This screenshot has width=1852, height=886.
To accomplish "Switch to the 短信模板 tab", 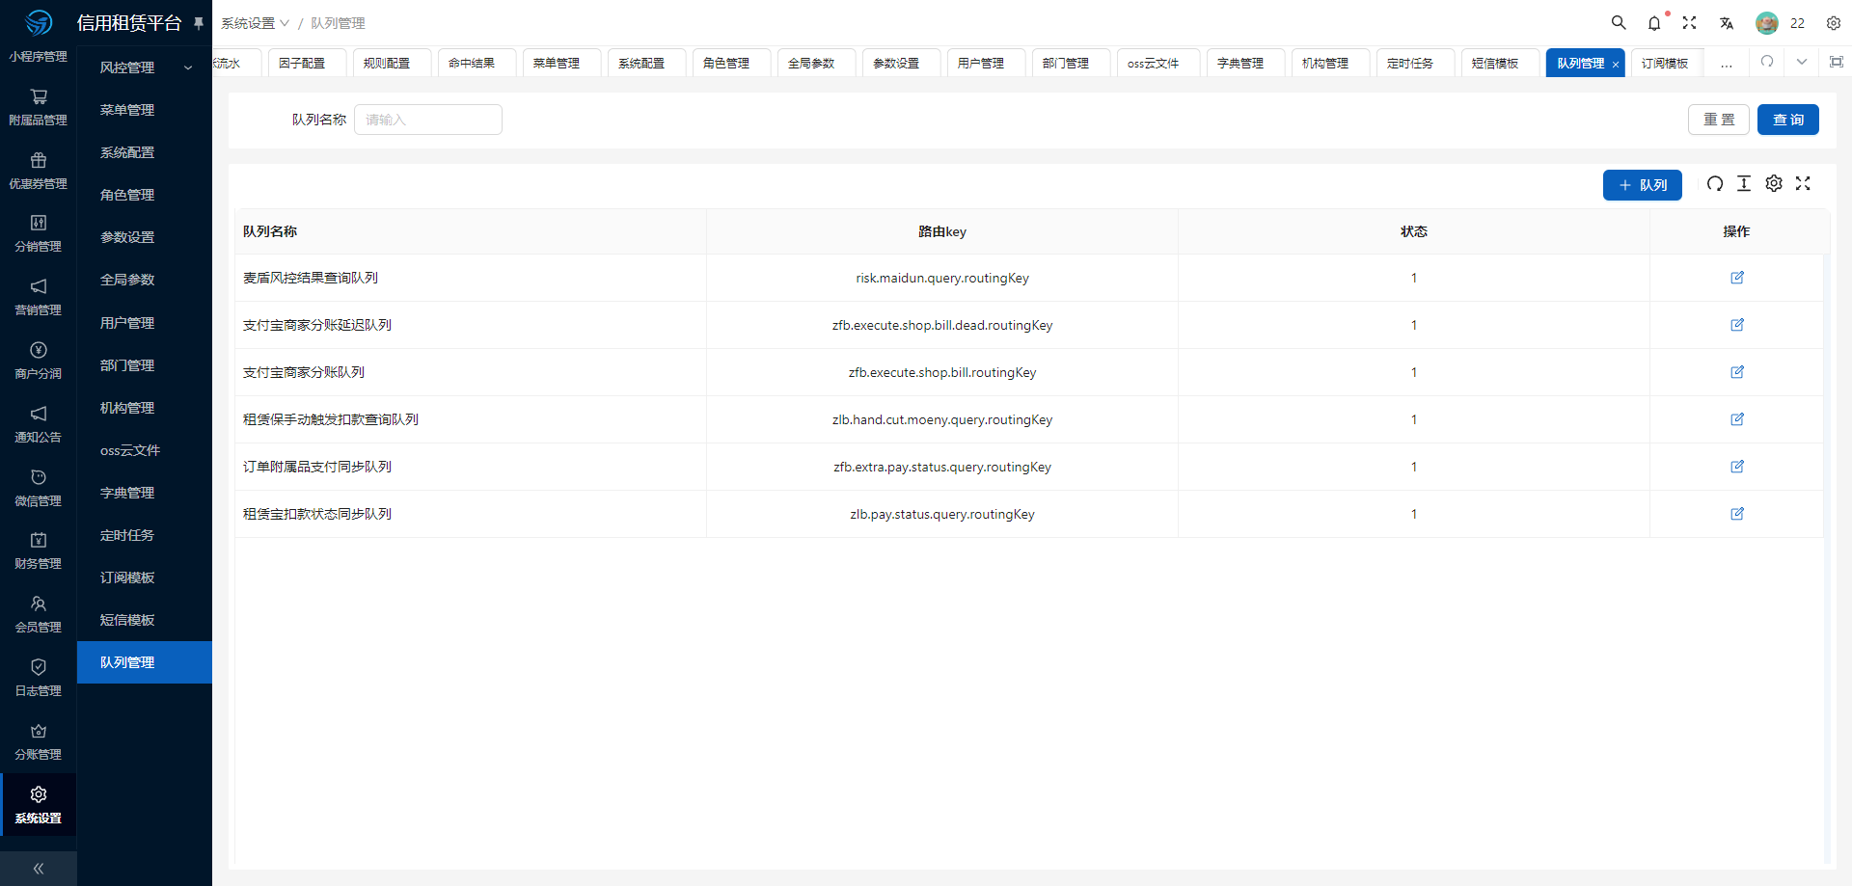I will (x=1500, y=63).
